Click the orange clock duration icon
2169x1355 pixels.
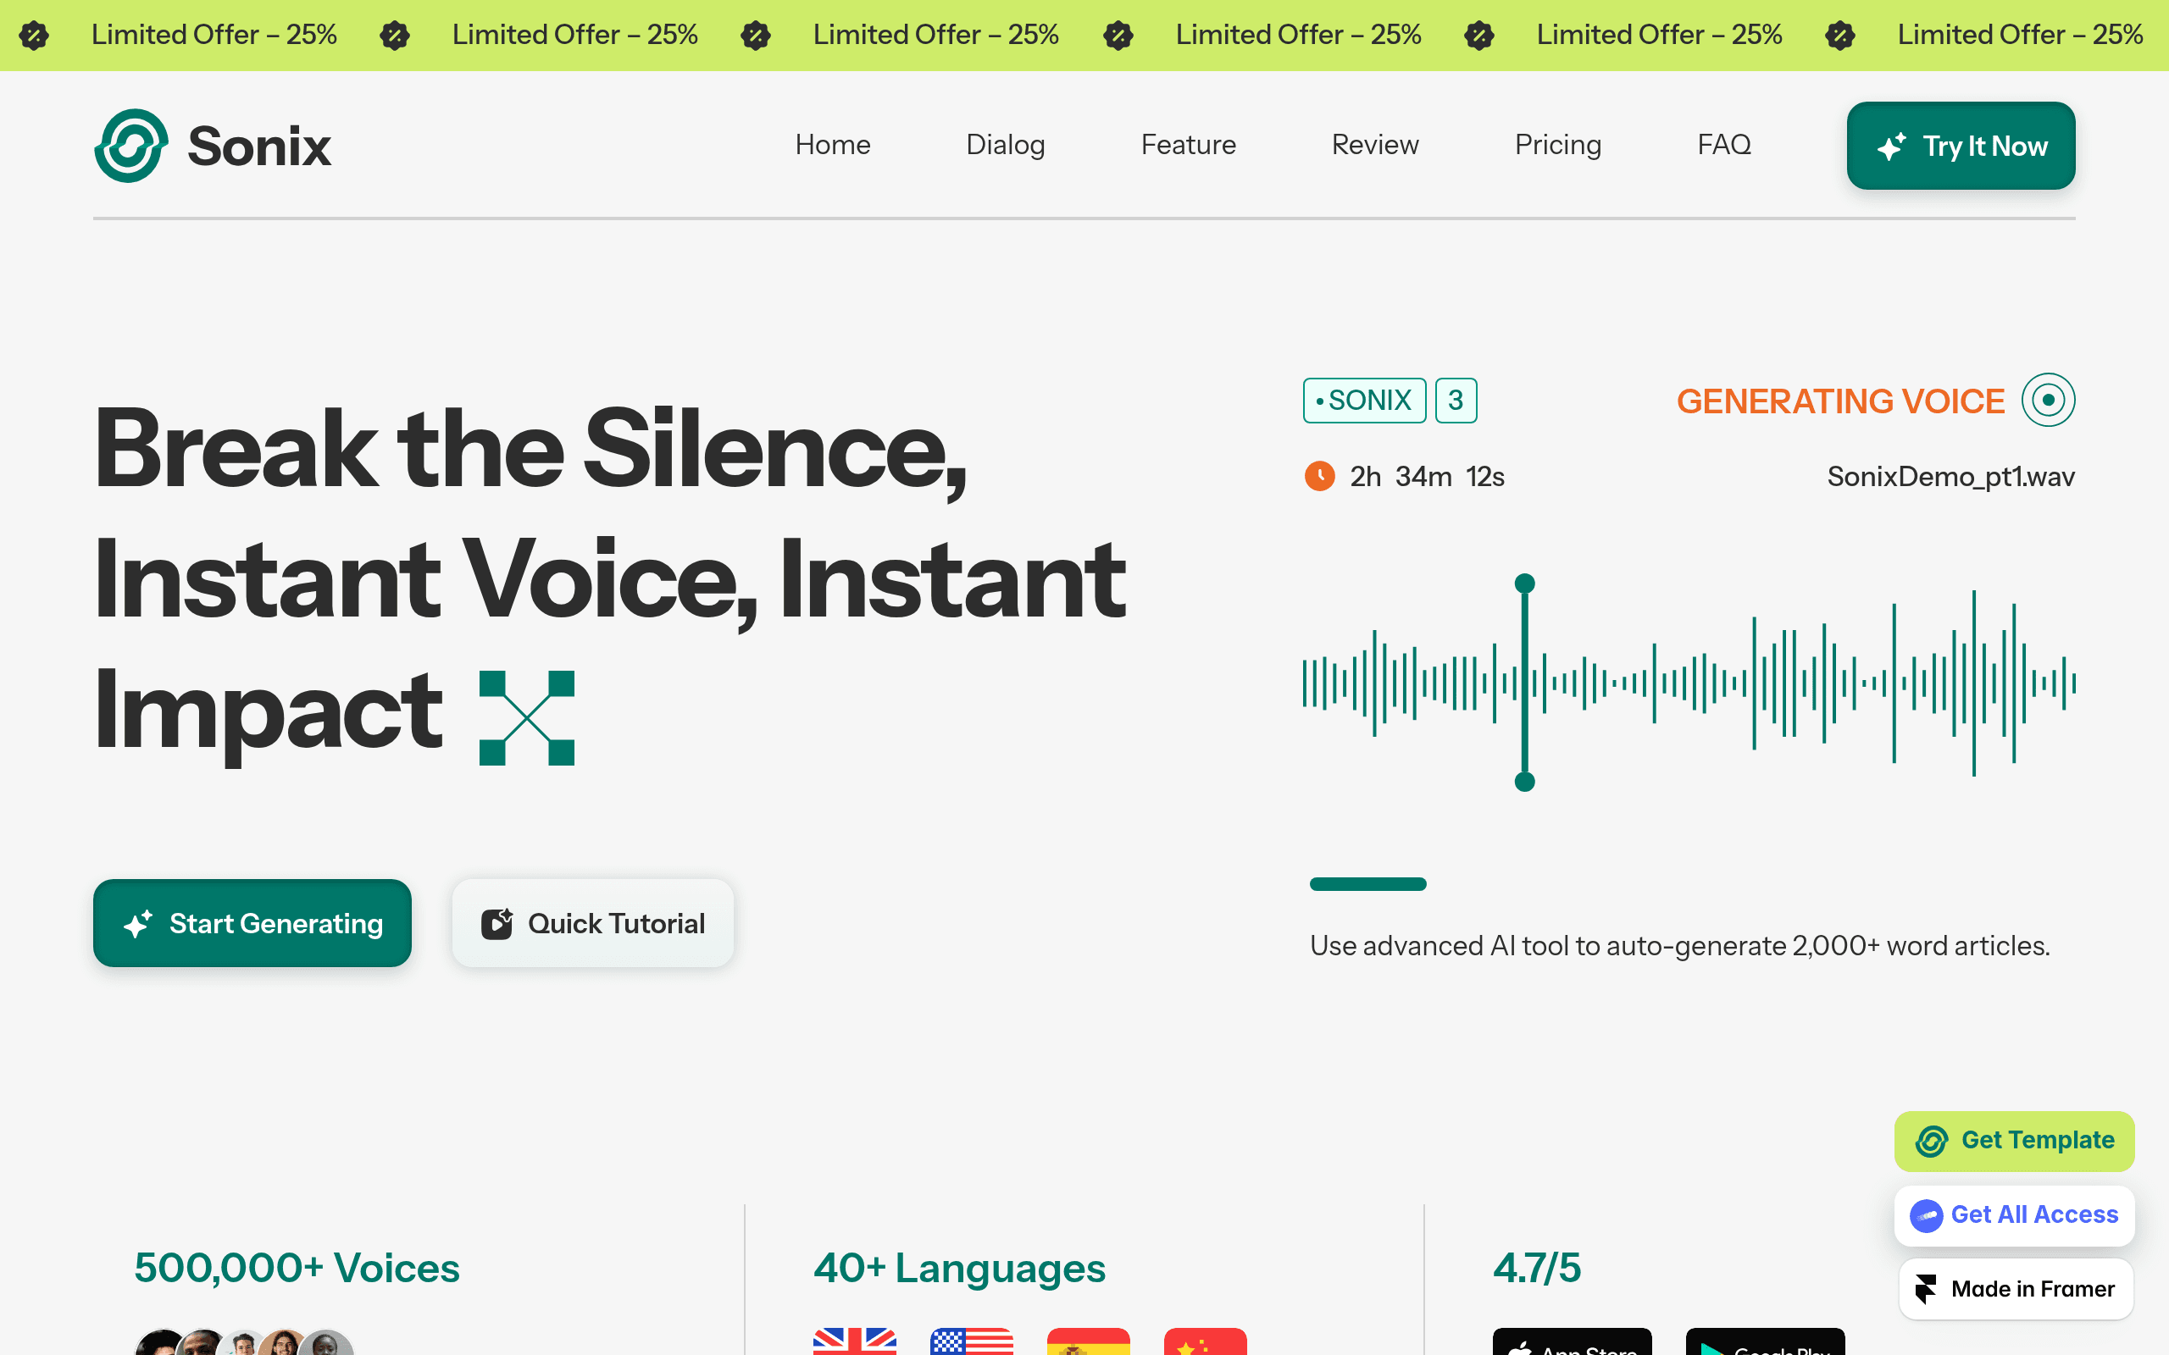tap(1319, 477)
